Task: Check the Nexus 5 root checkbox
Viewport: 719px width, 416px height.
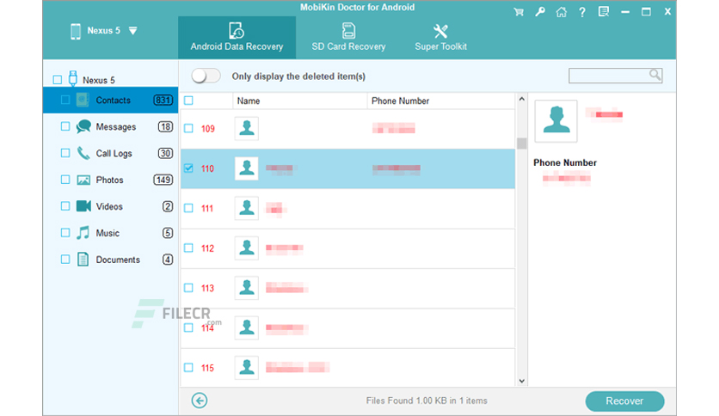Action: [58, 80]
